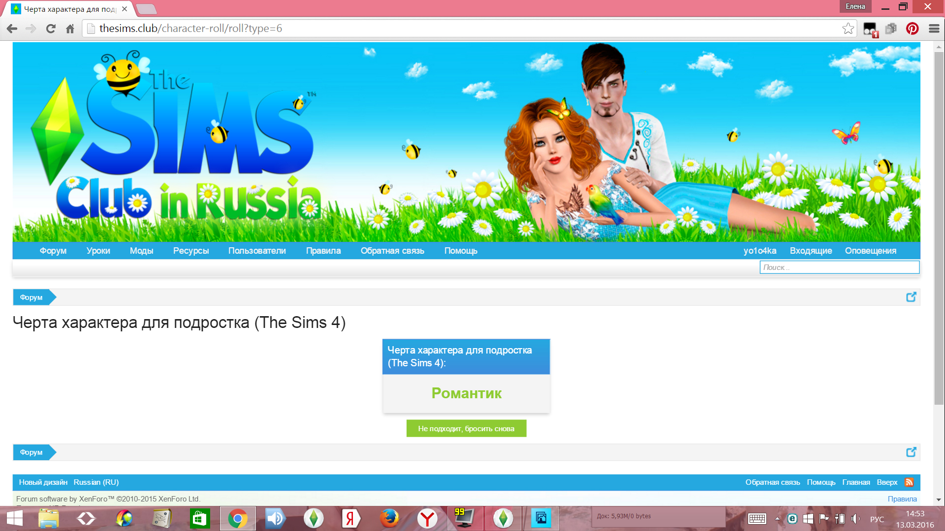Screen dimensions: 945x531
Task: Click footer Главная link
Action: [856, 482]
